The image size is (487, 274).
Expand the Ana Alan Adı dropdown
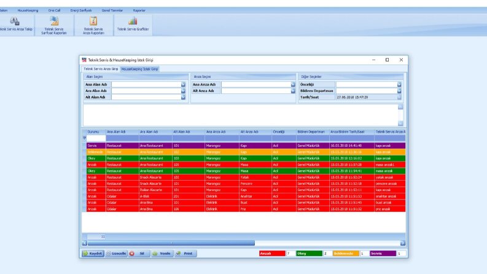pyautogui.click(x=183, y=85)
